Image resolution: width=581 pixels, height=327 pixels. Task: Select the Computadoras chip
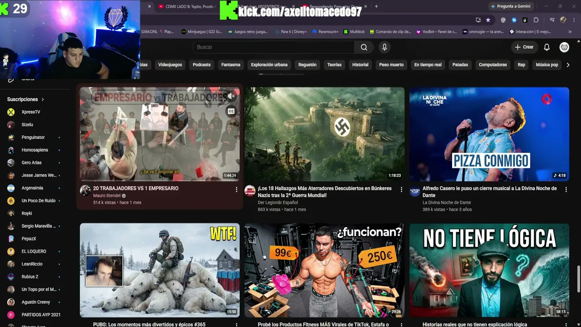click(x=493, y=65)
